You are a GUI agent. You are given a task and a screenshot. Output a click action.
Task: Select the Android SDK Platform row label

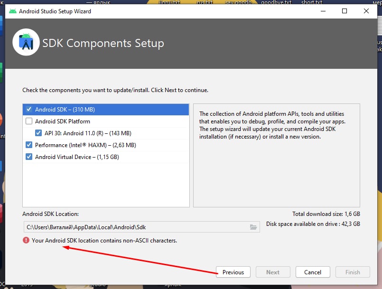coord(63,121)
